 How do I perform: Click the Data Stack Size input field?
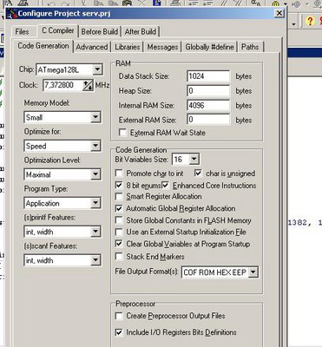(x=208, y=76)
